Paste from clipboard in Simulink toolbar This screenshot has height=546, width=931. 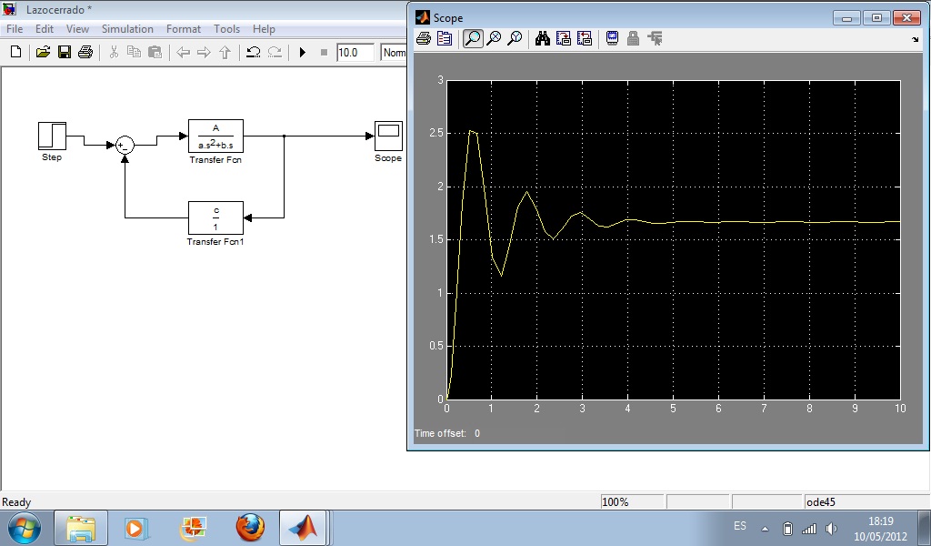tap(155, 52)
